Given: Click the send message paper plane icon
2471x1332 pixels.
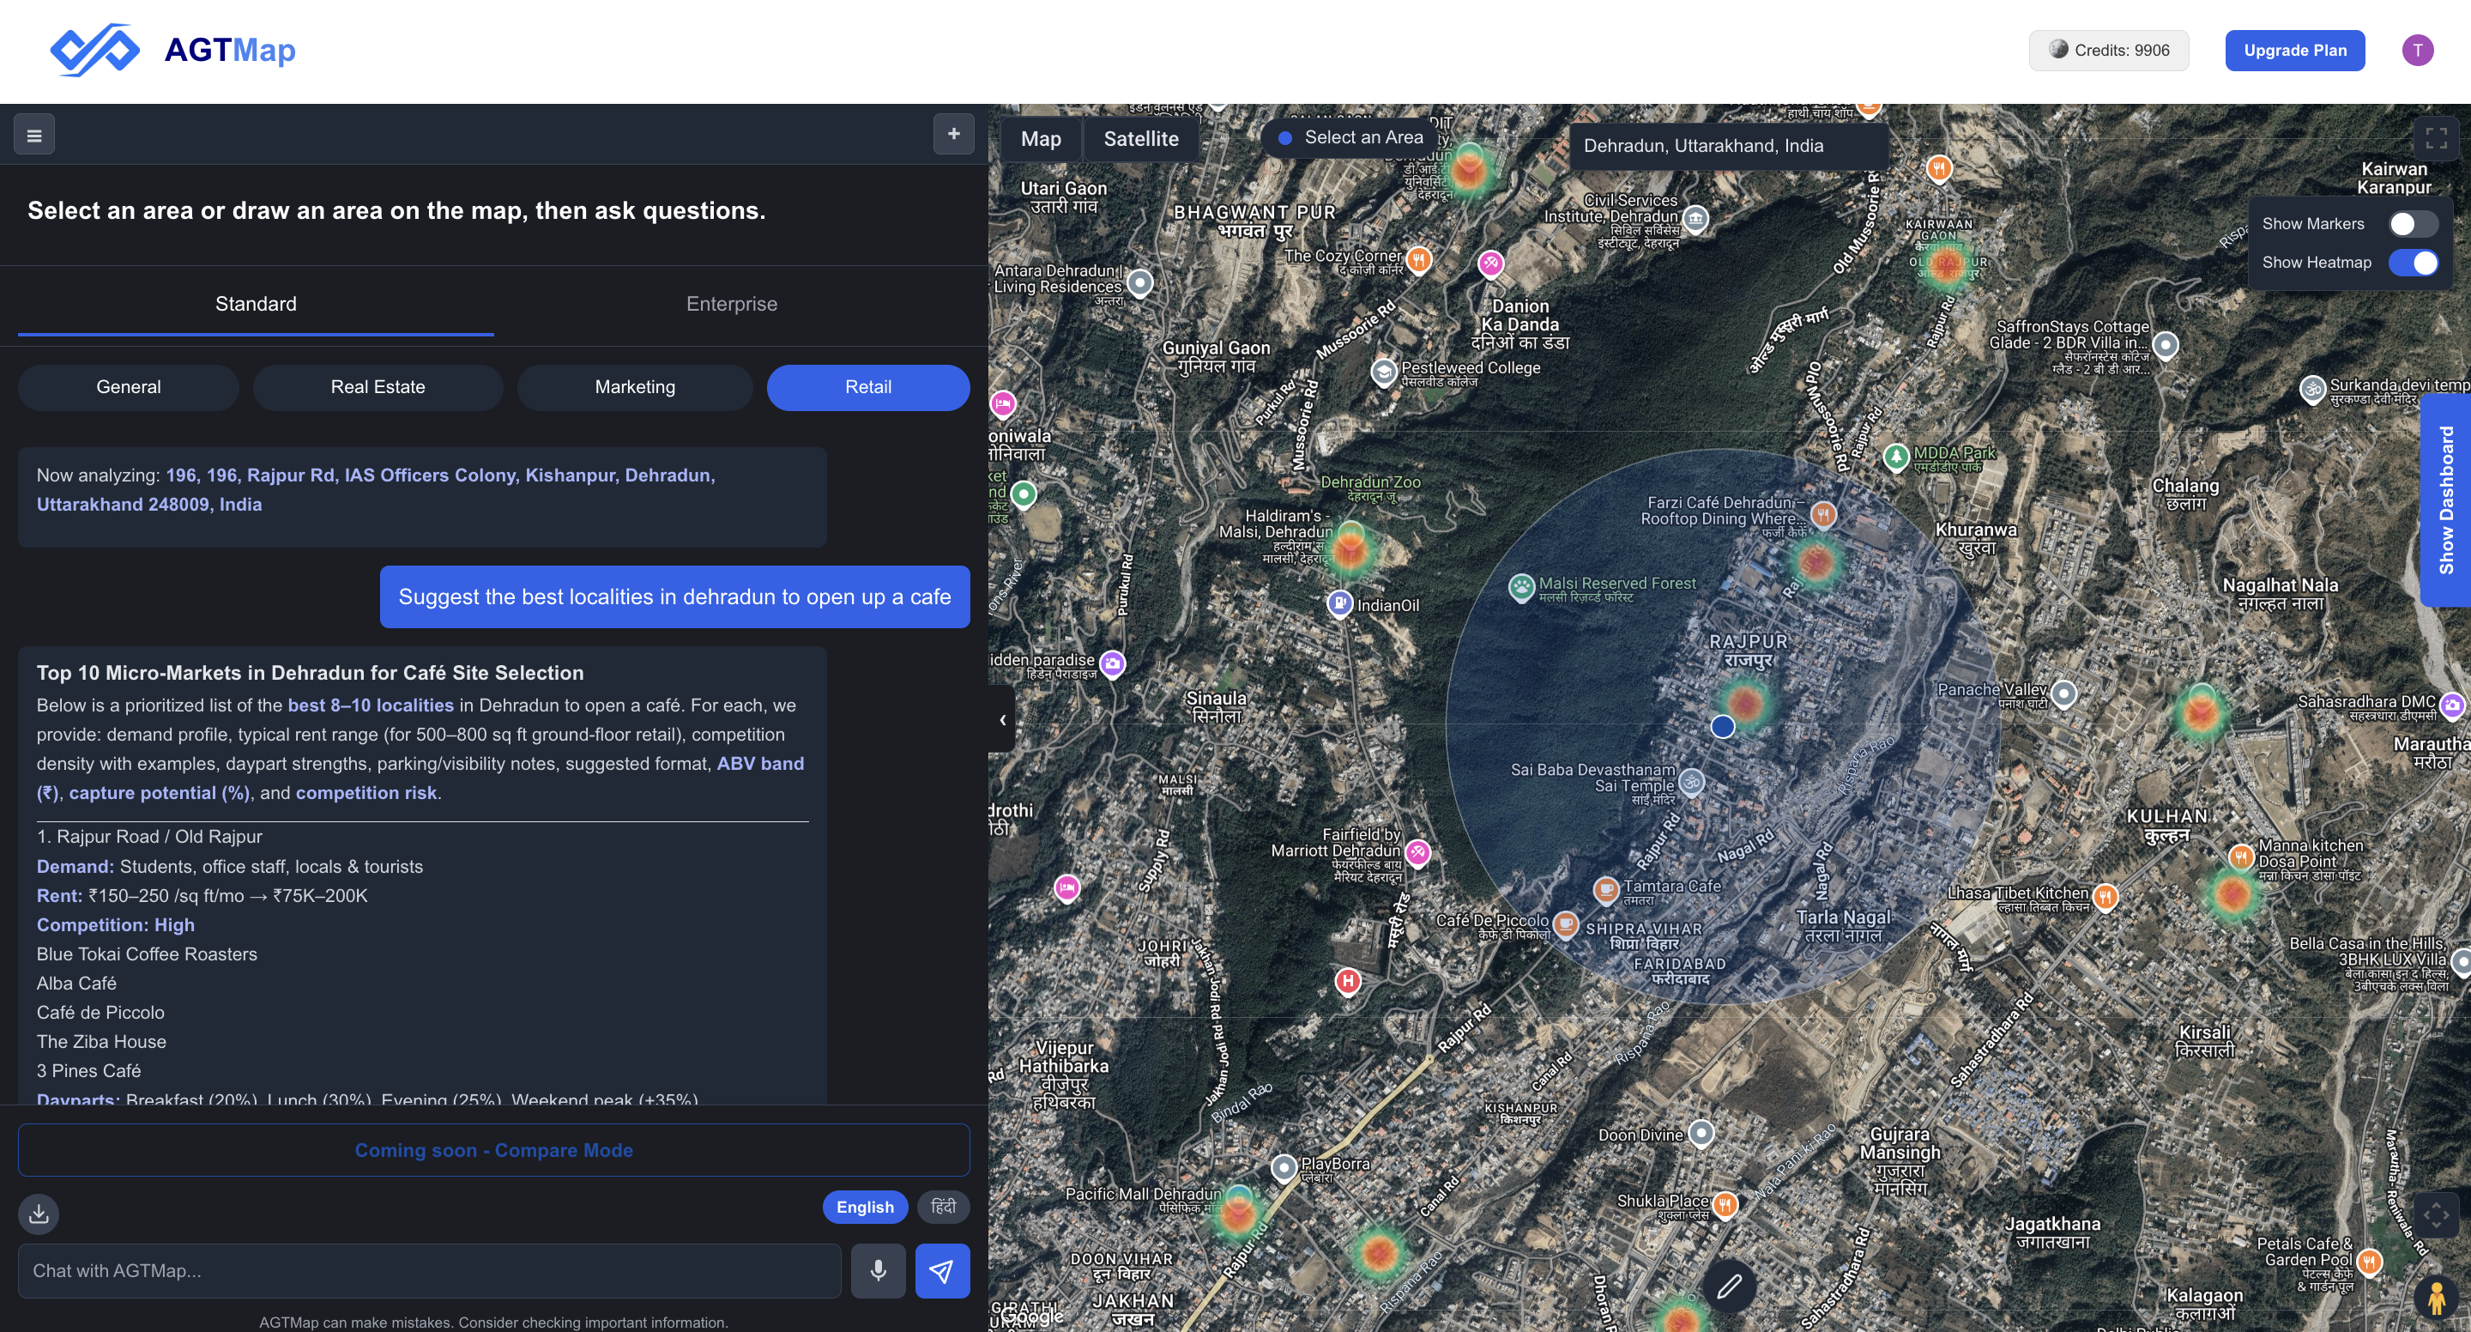Looking at the screenshot, I should (x=942, y=1270).
